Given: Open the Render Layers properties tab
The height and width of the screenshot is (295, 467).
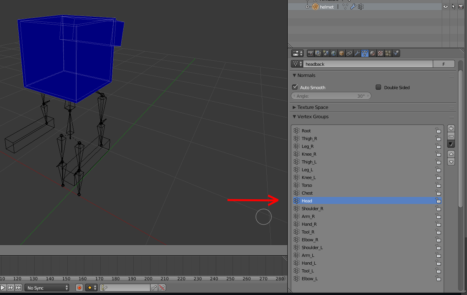Looking at the screenshot, I should 318,53.
